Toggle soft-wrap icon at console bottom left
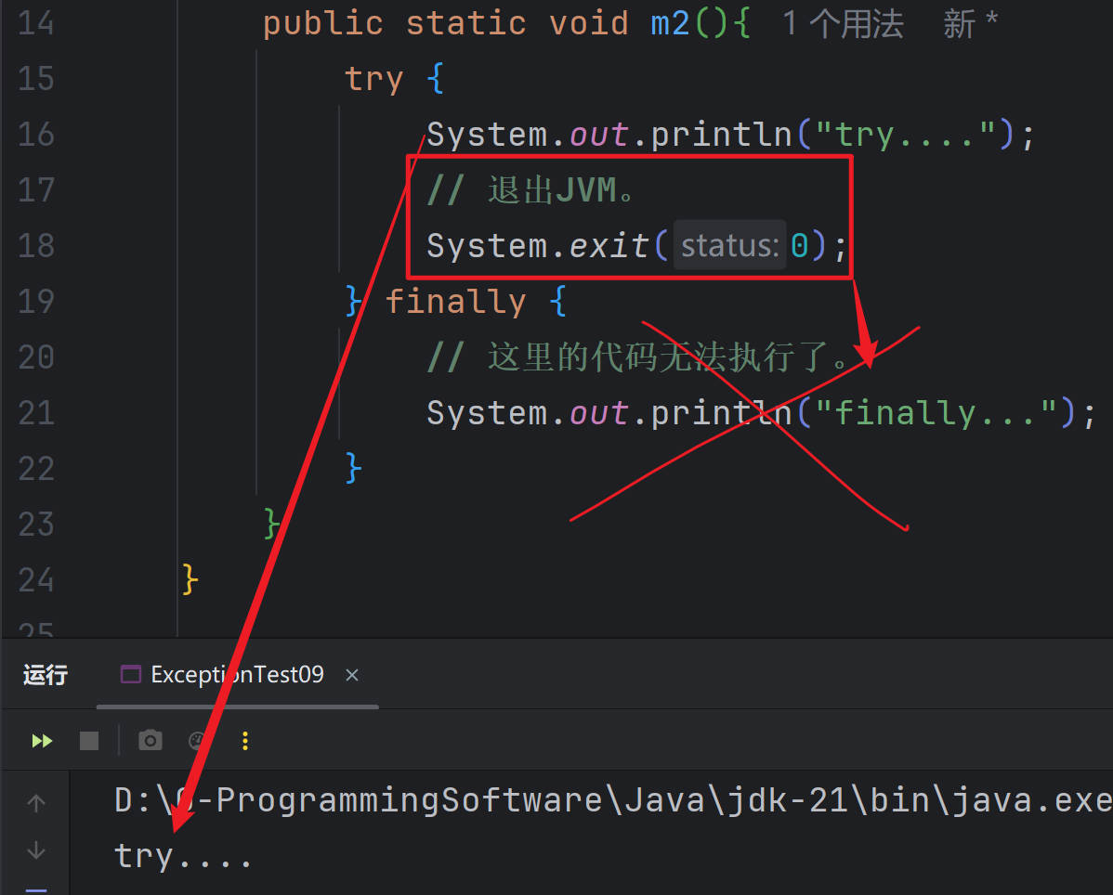Viewport: 1113px width, 895px height. [36, 889]
